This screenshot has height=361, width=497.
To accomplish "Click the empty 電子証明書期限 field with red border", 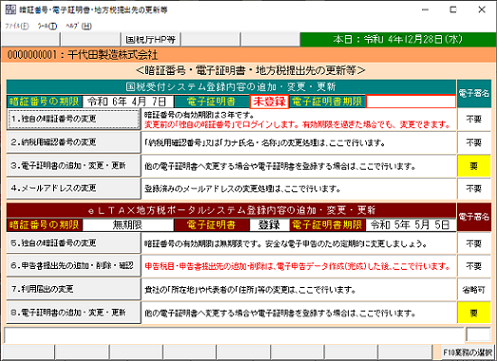I will (x=410, y=102).
